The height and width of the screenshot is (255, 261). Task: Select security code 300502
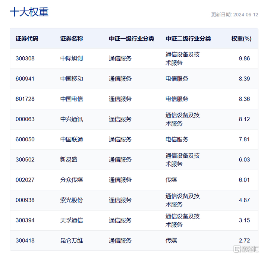click(x=25, y=160)
